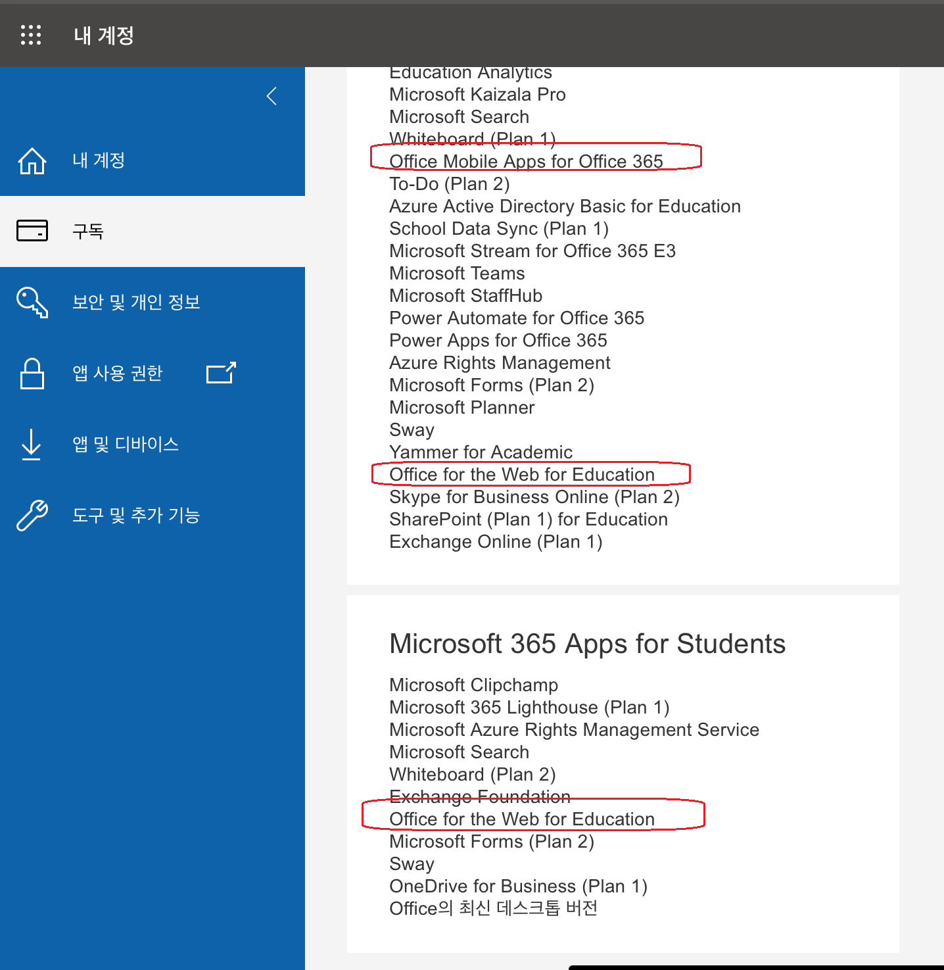Viewport: 944px width, 970px height.
Task: Go to 보안 및 개인 정보 section
Action: pos(153,303)
